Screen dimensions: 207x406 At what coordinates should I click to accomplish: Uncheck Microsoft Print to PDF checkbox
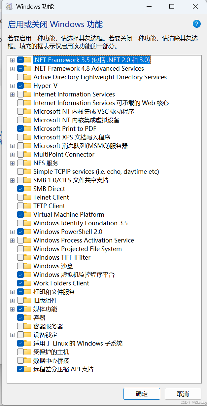[20, 129]
